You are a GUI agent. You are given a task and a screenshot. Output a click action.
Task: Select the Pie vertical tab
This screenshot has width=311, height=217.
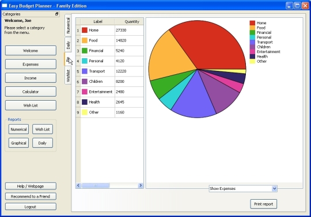pyautogui.click(x=67, y=59)
